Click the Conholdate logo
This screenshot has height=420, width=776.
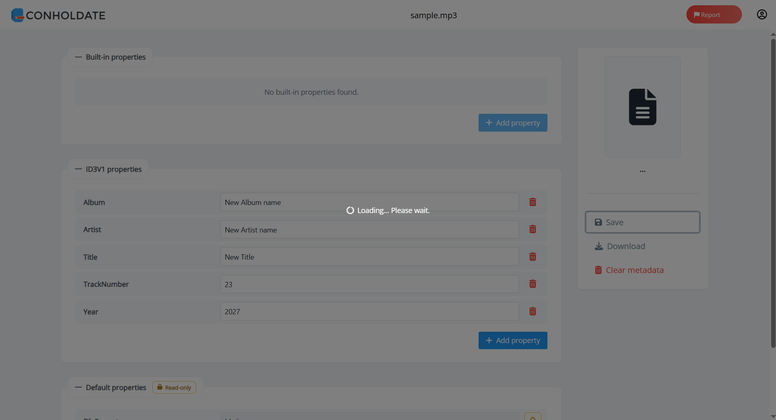(58, 15)
